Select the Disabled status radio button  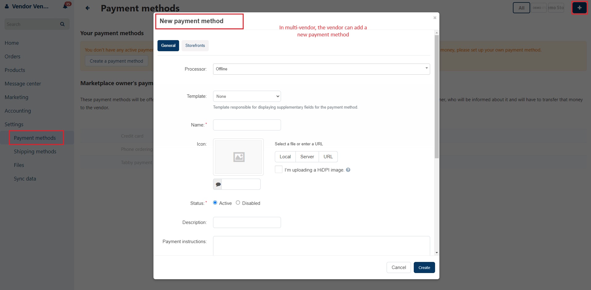[x=238, y=203]
